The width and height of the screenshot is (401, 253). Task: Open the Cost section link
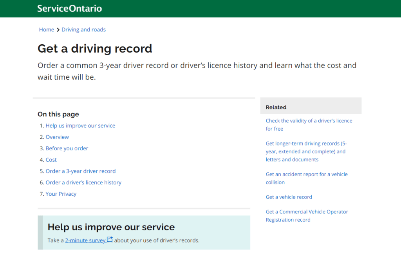51,160
